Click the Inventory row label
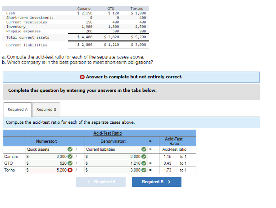 [16, 27]
